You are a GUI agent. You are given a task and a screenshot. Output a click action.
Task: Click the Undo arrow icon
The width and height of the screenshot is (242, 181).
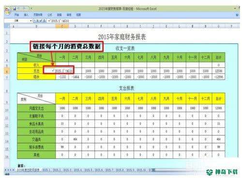(19, 8)
